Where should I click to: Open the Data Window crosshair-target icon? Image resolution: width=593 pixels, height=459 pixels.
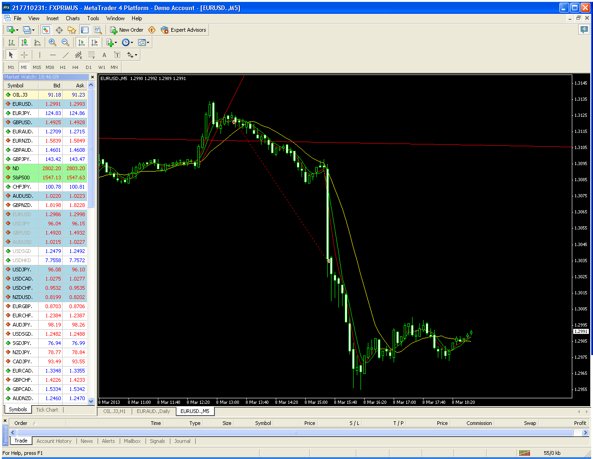pyautogui.click(x=59, y=30)
